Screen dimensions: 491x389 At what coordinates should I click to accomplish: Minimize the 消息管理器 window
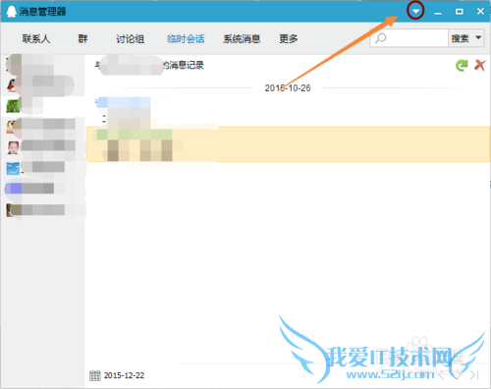coord(438,12)
